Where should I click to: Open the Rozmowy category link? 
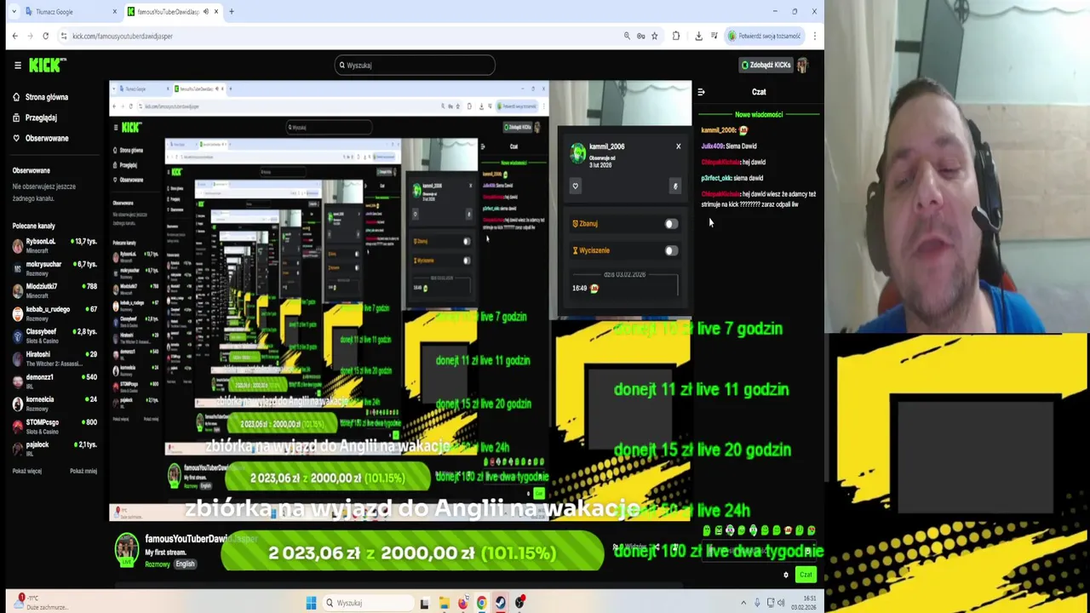pyautogui.click(x=158, y=564)
